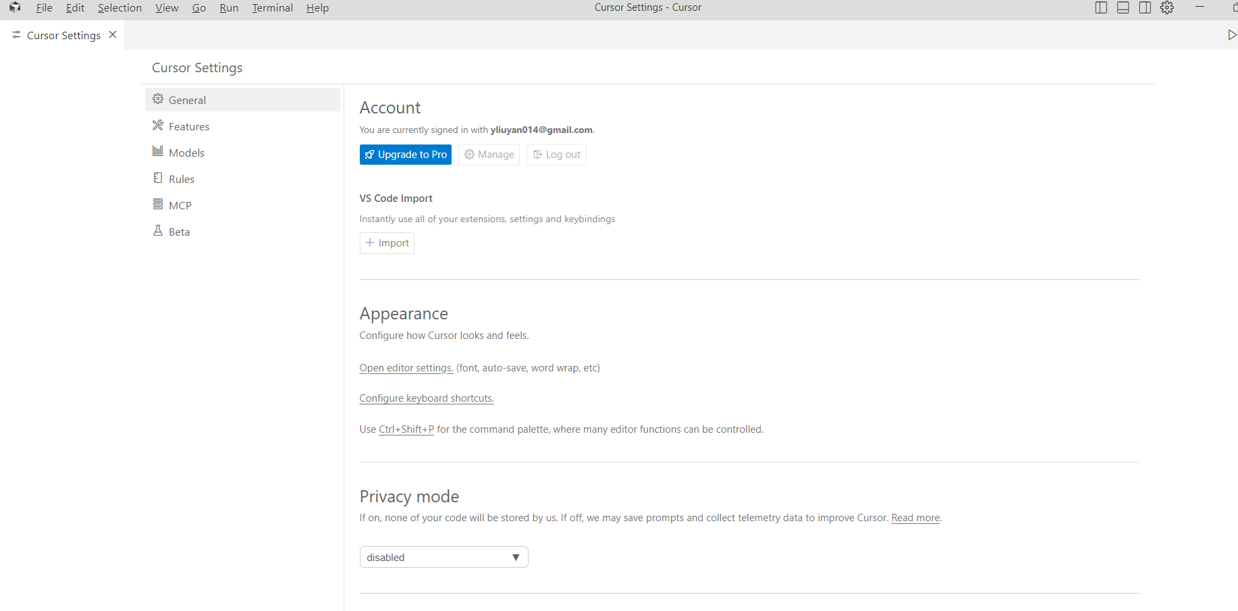Select the Cursor Settings tab
Image resolution: width=1238 pixels, height=611 pixels.
[62, 35]
